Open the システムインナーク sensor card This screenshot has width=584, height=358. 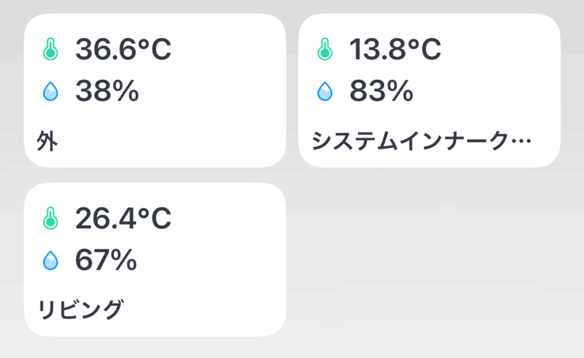pos(429,90)
